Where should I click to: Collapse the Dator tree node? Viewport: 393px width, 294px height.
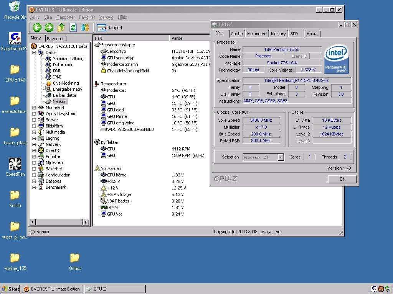pos(34,52)
